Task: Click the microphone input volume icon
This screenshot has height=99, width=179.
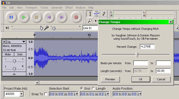Action: click(46, 28)
